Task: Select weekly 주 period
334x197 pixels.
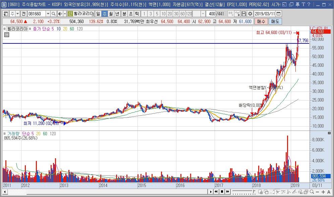Action: [104, 14]
